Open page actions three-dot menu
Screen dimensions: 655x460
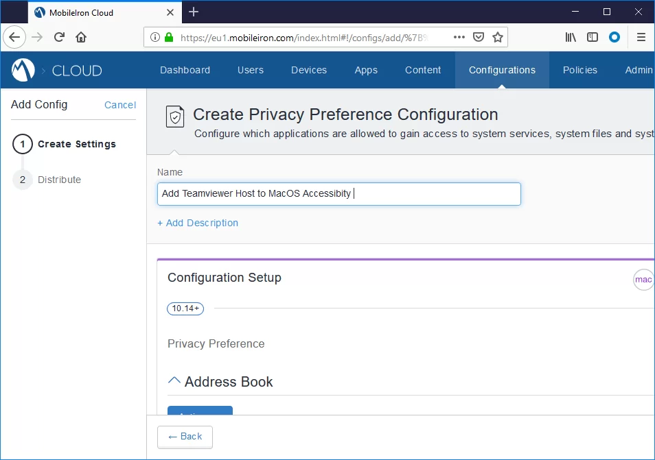tap(459, 37)
